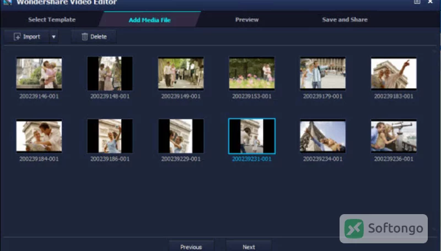The height and width of the screenshot is (251, 441).
Task: Click the Delete trash icon
Action: pos(85,36)
